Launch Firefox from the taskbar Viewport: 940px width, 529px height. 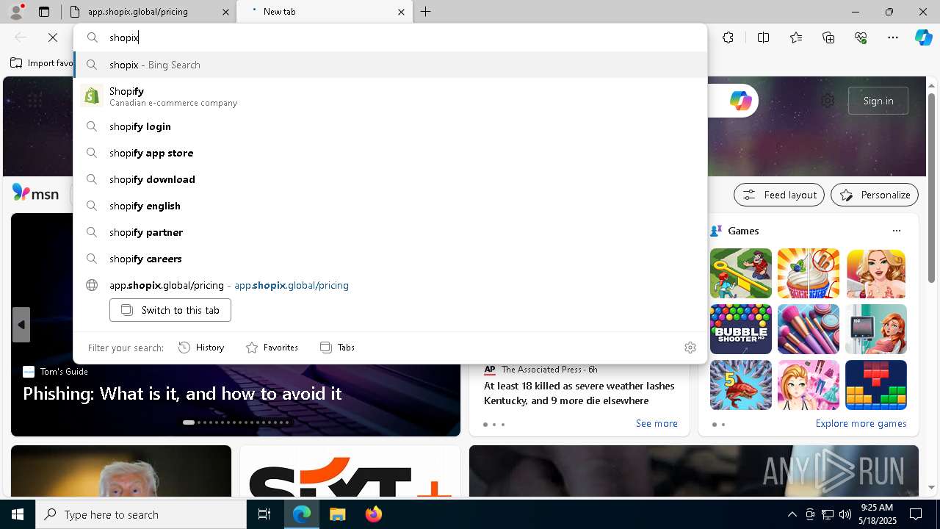pyautogui.click(x=373, y=514)
